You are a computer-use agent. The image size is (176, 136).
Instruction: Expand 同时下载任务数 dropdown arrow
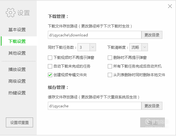(93, 47)
